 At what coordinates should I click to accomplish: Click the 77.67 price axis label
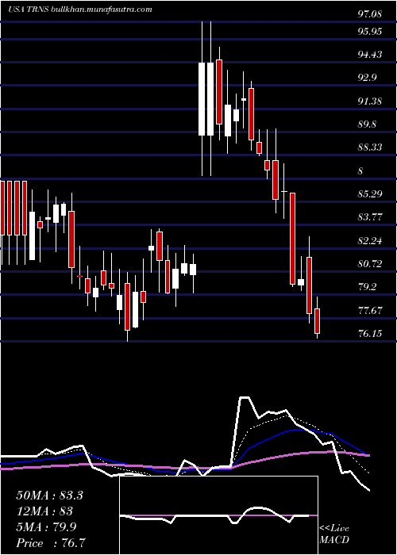370,311
